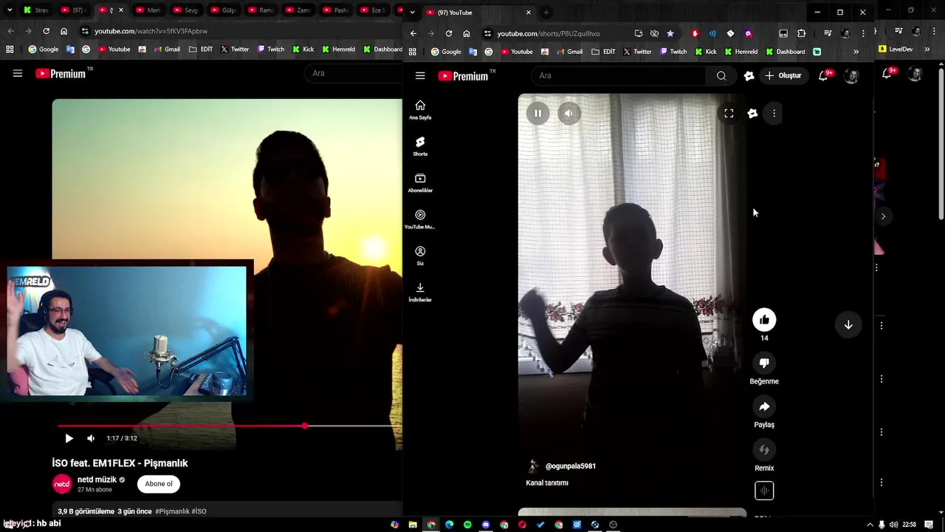
Task: Switch to the Pash tab in the left window
Action: tap(336, 10)
